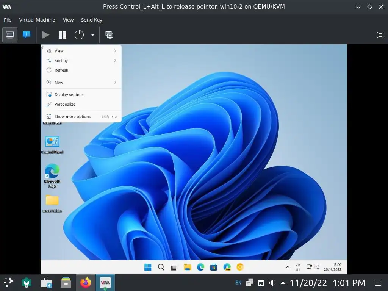
Task: Open the Send Key menu
Action: (92, 20)
